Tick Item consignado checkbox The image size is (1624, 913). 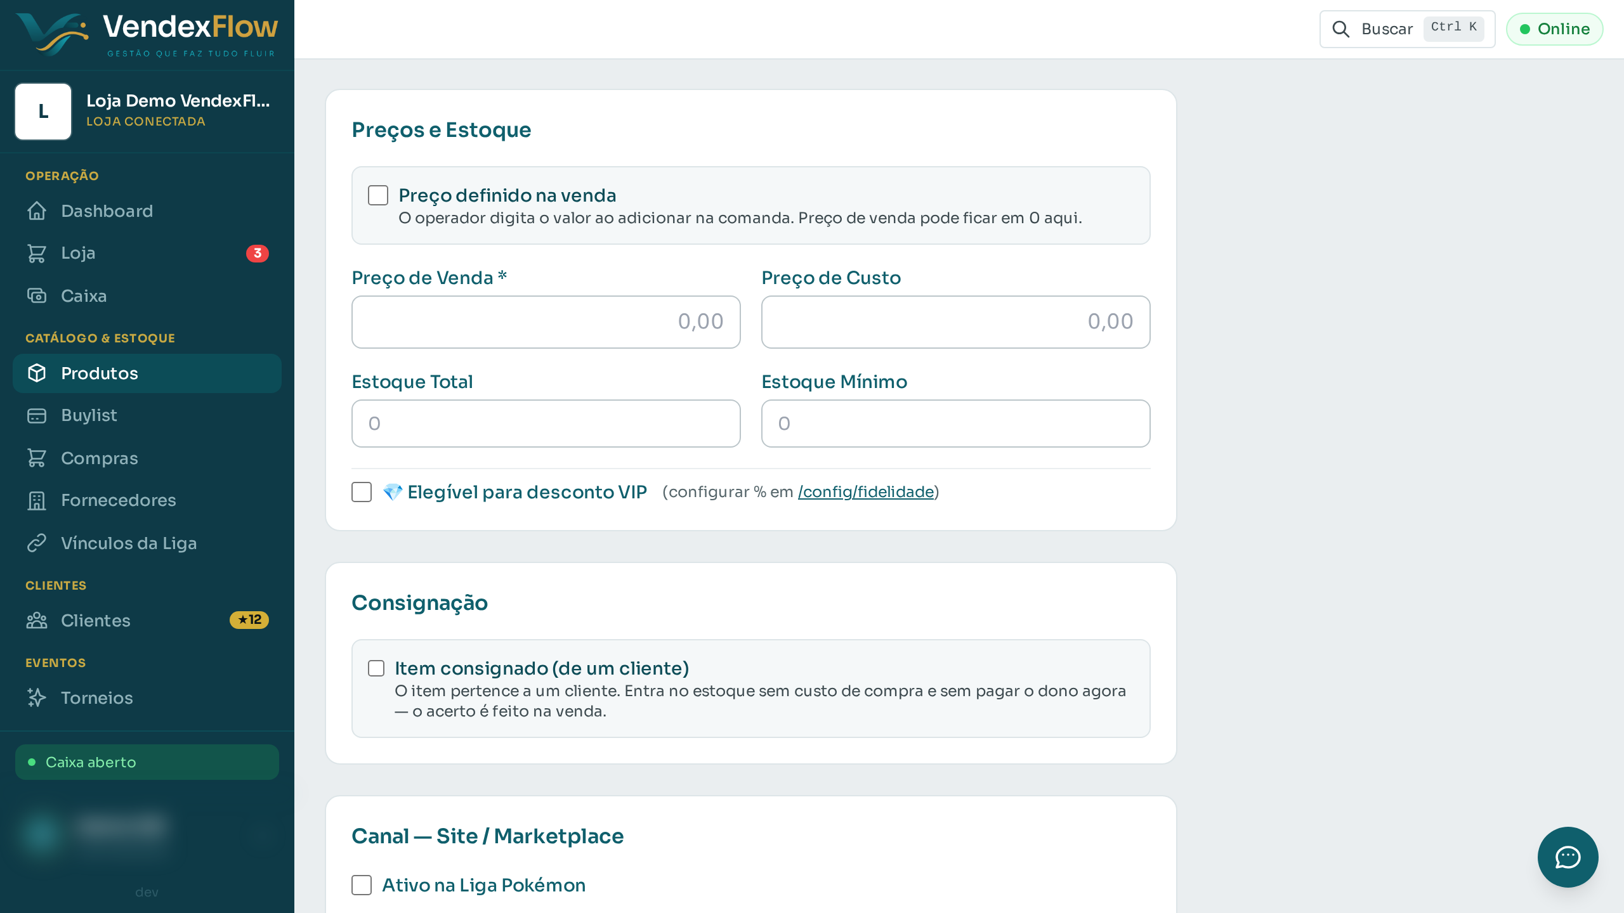coord(376,668)
